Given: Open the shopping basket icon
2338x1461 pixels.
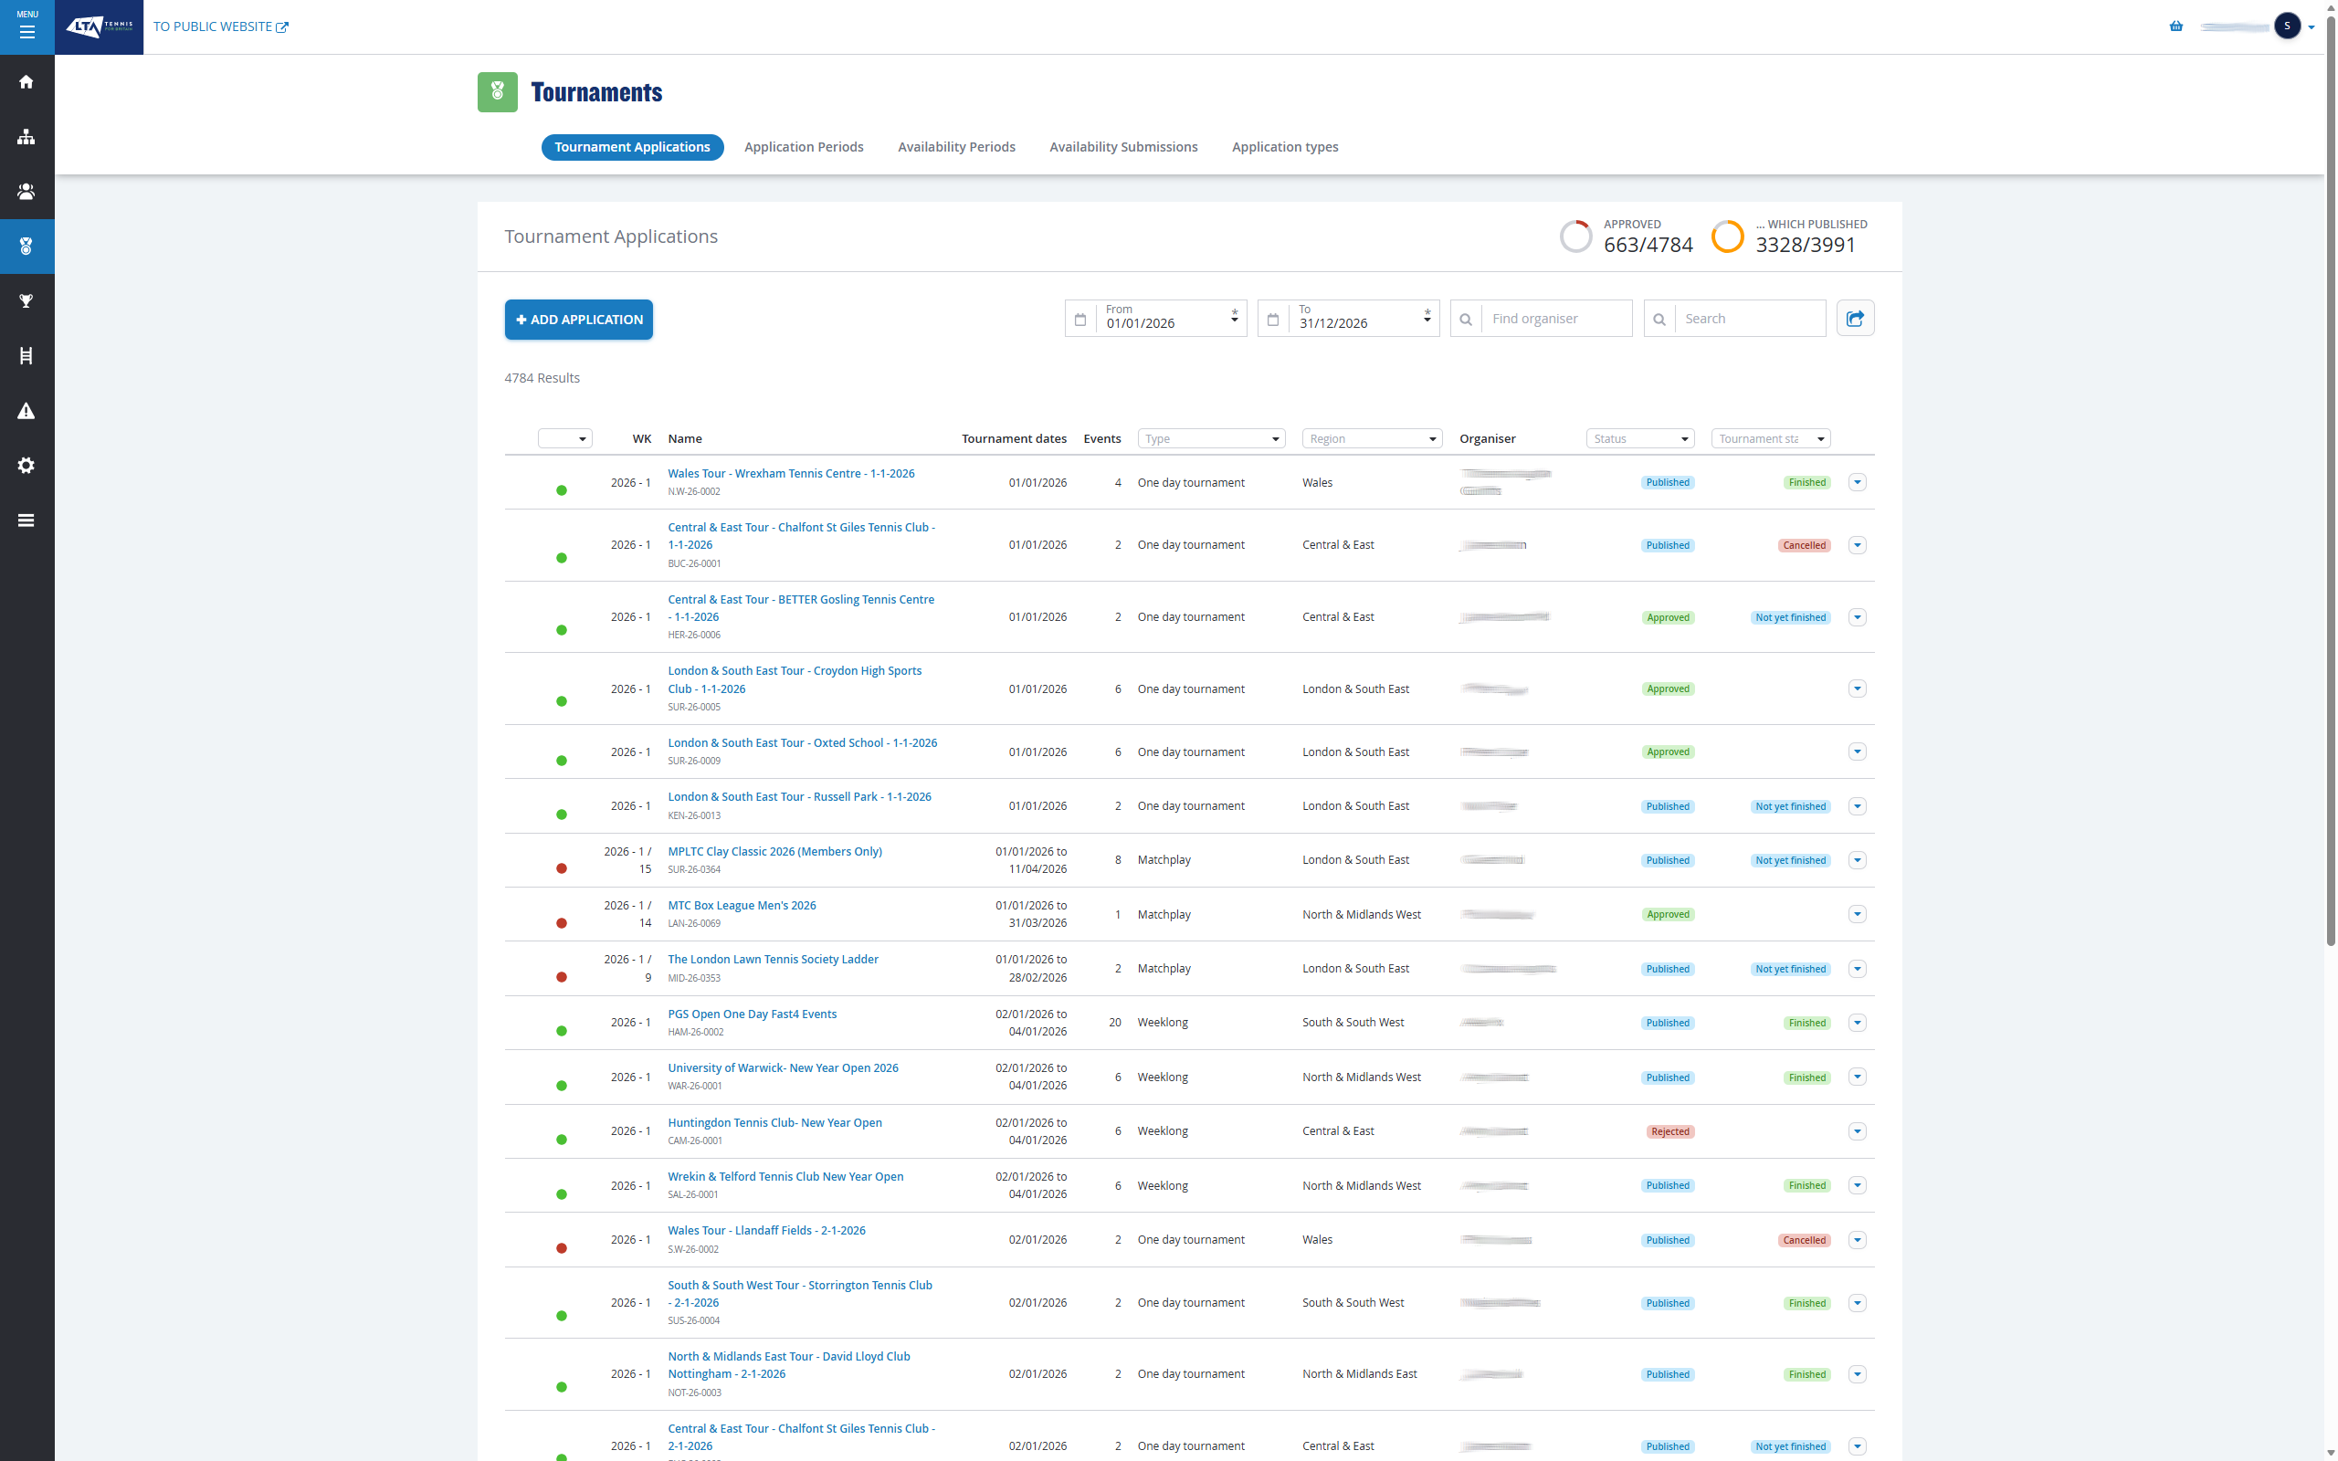Looking at the screenshot, I should (x=2175, y=27).
